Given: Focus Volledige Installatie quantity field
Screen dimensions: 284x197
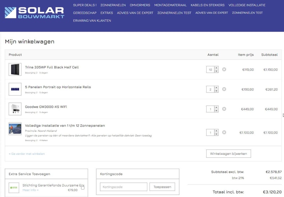Looking at the screenshot, I should 210,133.
